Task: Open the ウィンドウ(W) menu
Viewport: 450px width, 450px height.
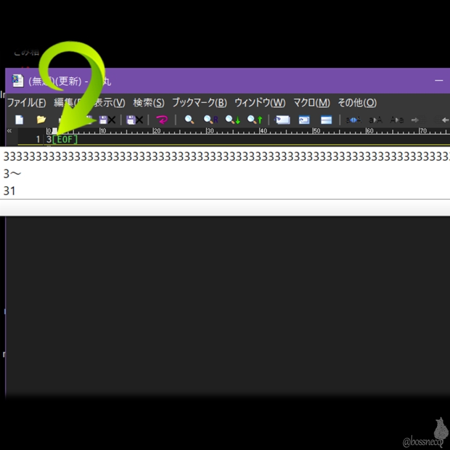Action: coord(260,103)
